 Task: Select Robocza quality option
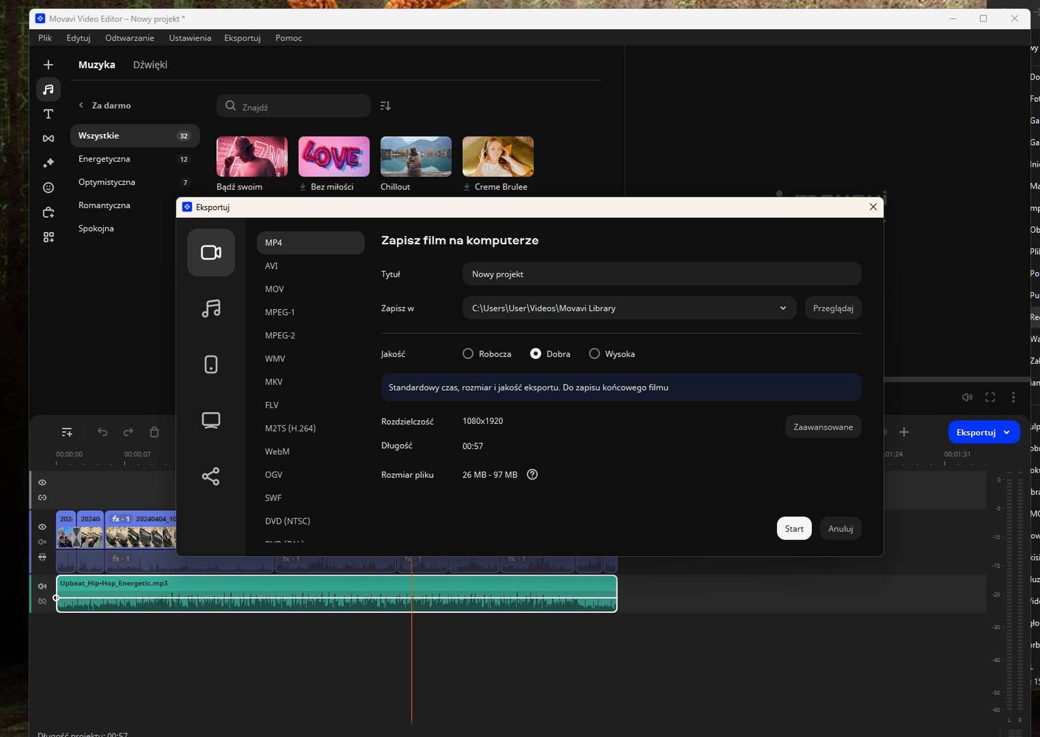pyautogui.click(x=468, y=354)
